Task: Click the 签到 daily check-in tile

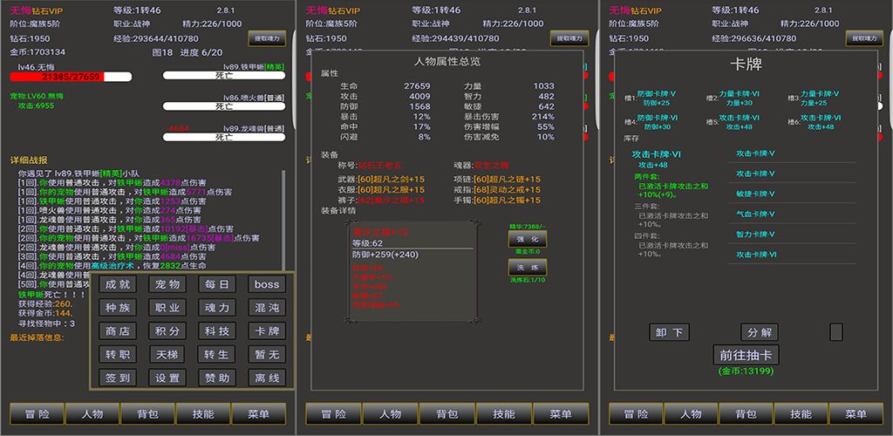Action: [x=118, y=378]
